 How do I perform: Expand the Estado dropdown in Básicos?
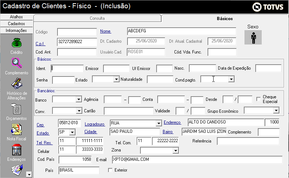pos(116,79)
